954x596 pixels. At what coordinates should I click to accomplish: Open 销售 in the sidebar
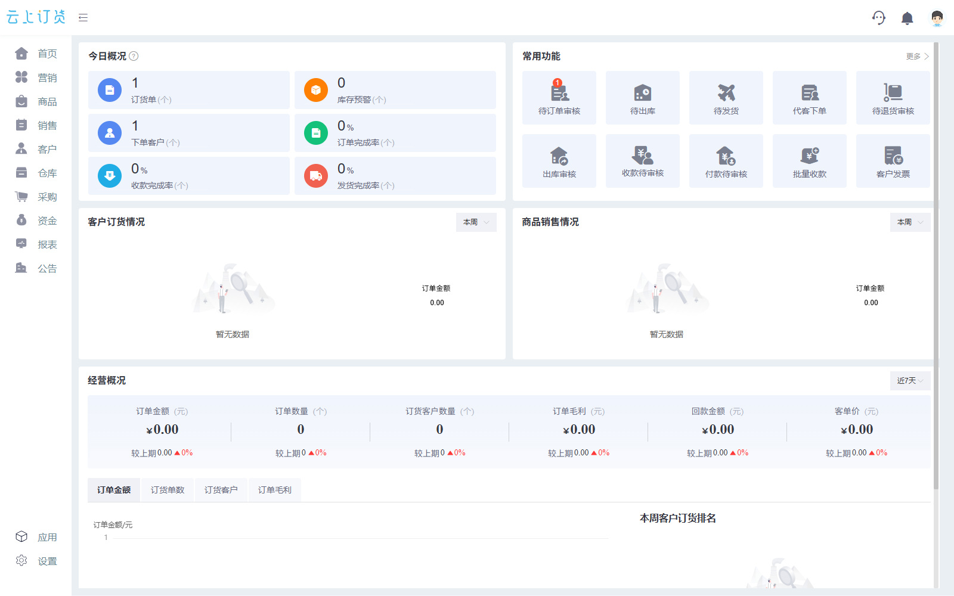[36, 125]
